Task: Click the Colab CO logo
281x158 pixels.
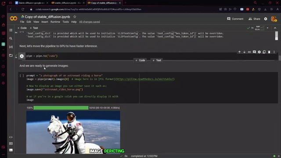Action: (x=14, y=18)
